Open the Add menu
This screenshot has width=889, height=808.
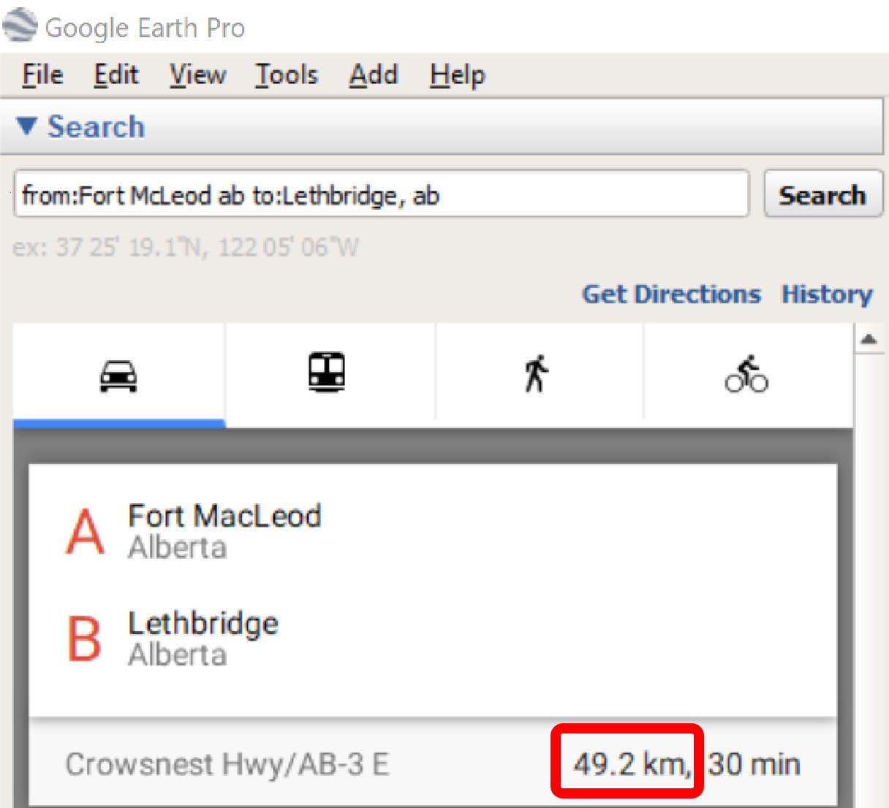(x=373, y=75)
